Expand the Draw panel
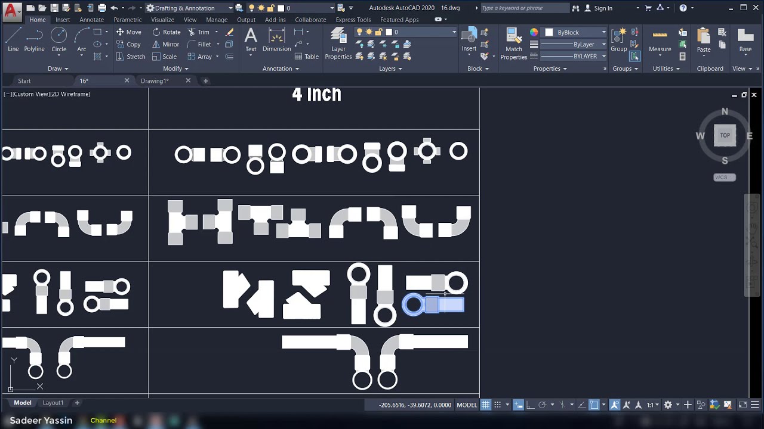 pyautogui.click(x=58, y=69)
